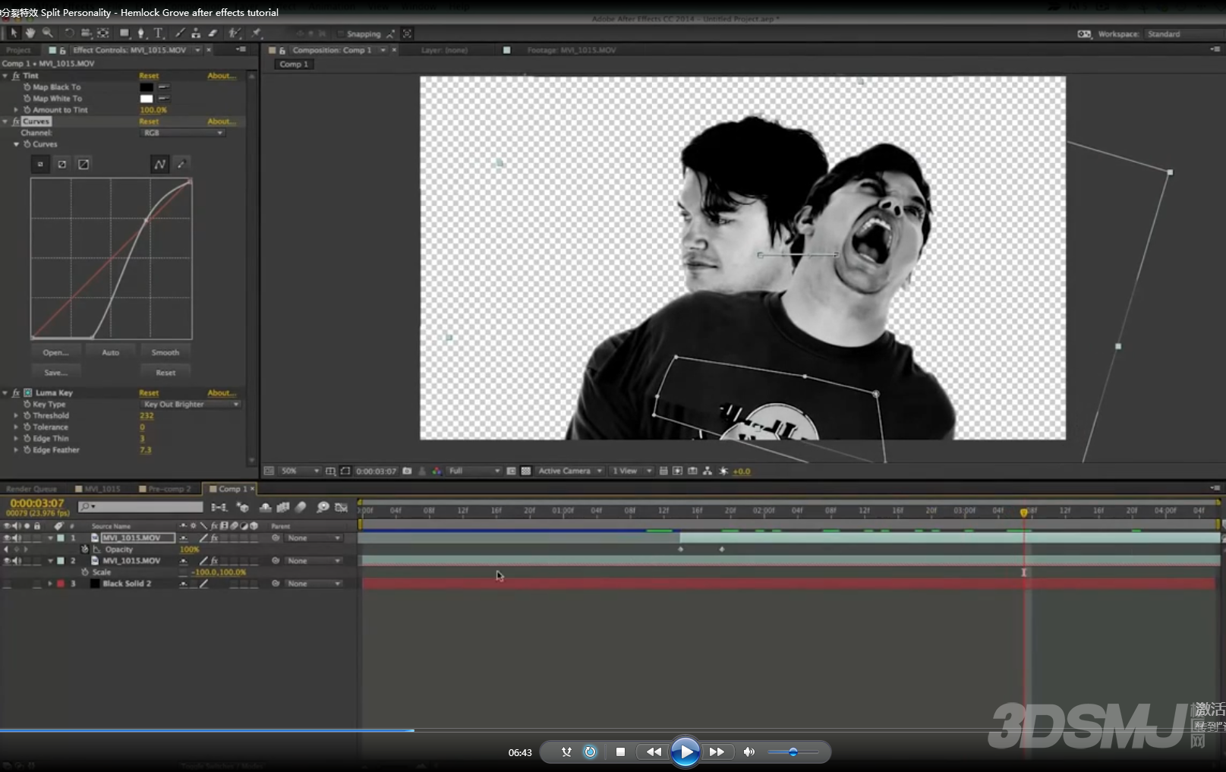Image resolution: width=1226 pixels, height=772 pixels.
Task: Select the Zoom magnifier tool
Action: point(48,33)
